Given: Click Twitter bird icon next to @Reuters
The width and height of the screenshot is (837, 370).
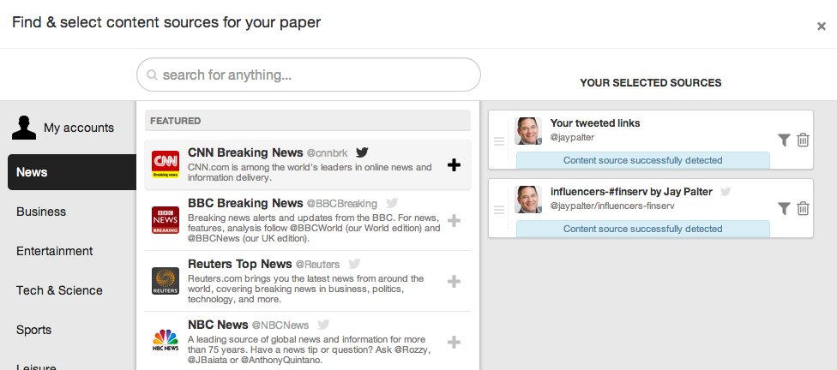Looking at the screenshot, I should click(x=354, y=264).
